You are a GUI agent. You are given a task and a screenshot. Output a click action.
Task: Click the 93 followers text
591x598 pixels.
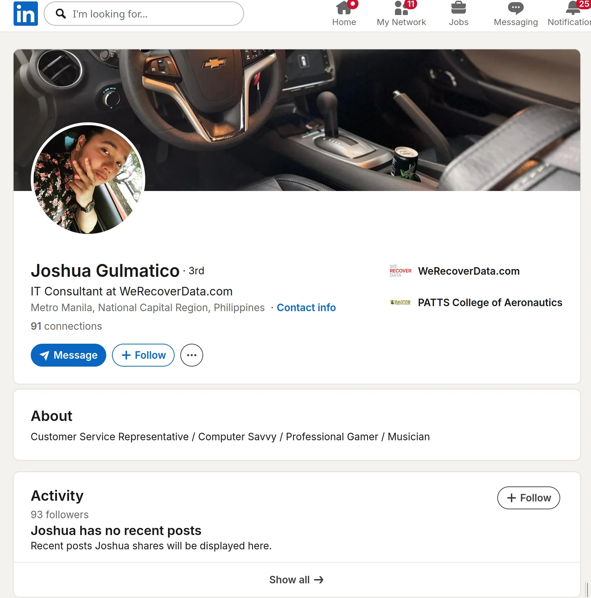tap(60, 515)
